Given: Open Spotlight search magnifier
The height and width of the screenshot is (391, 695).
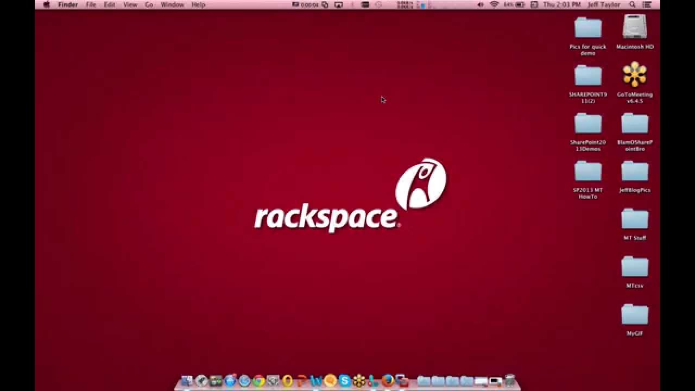Looking at the screenshot, I should click(x=633, y=4).
